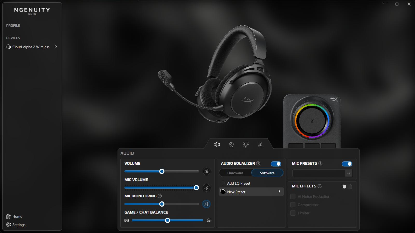Mute the mic volume
Viewport: 415px width, 233px height.
point(206,188)
